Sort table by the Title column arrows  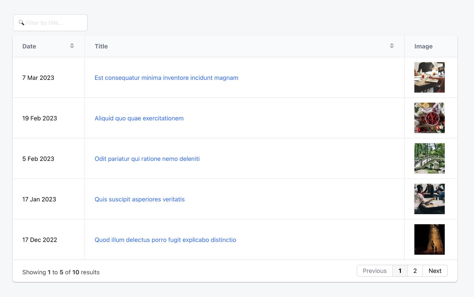click(392, 46)
